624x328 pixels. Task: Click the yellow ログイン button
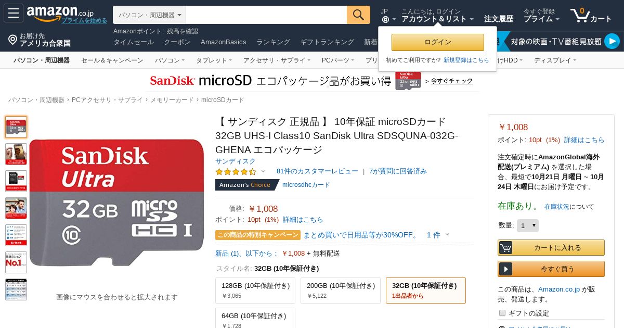(x=438, y=42)
